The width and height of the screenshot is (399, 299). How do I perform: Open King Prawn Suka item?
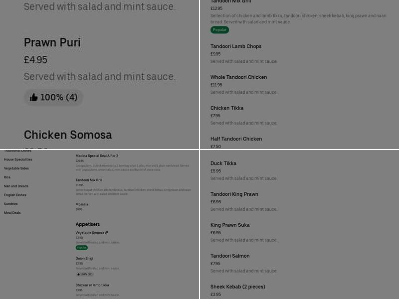point(230,225)
